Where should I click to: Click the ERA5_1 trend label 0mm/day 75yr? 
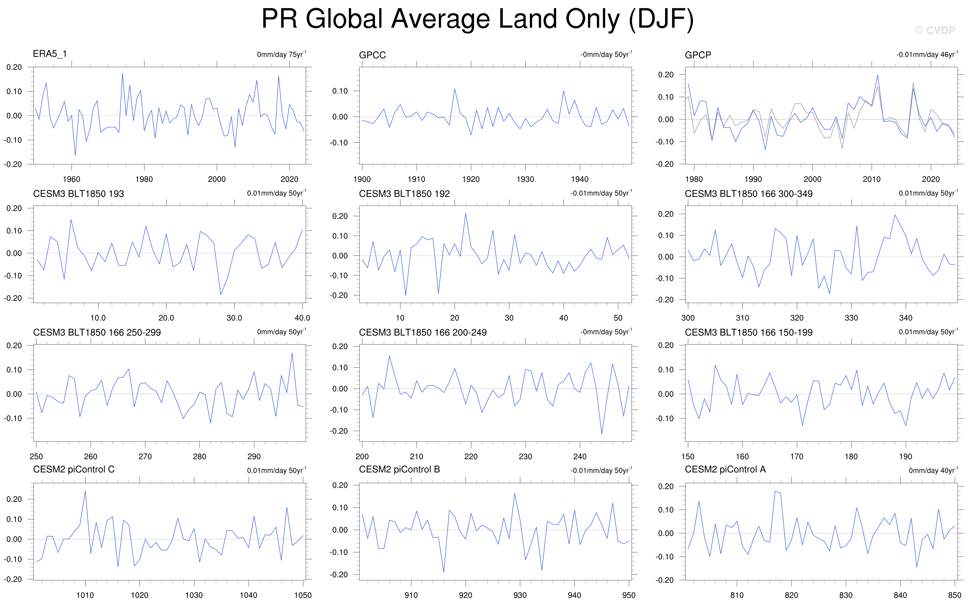click(282, 54)
